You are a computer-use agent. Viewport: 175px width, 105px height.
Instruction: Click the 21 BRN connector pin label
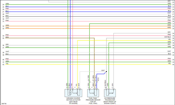coord(93,78)
